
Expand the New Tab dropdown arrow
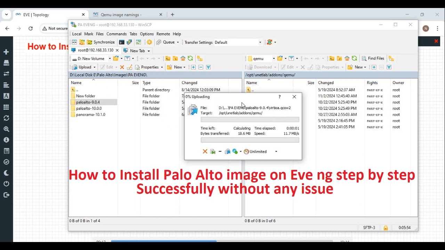point(148,51)
